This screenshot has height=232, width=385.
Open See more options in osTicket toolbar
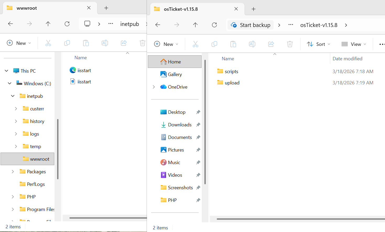(382, 44)
